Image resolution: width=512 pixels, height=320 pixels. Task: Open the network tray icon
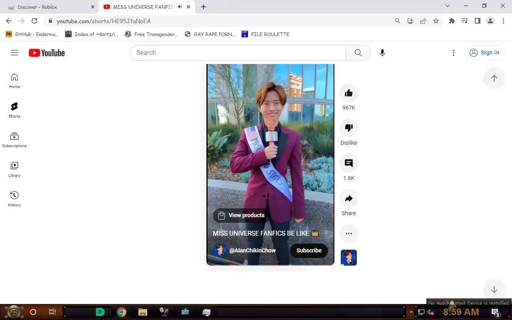pyautogui.click(x=421, y=312)
